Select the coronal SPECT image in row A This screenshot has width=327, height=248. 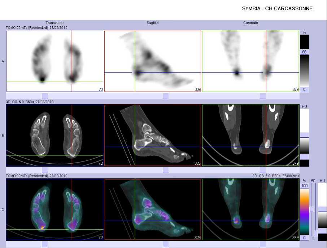coord(251,61)
